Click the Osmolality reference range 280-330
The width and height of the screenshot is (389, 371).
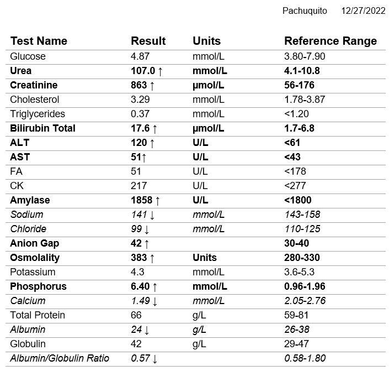click(x=302, y=258)
